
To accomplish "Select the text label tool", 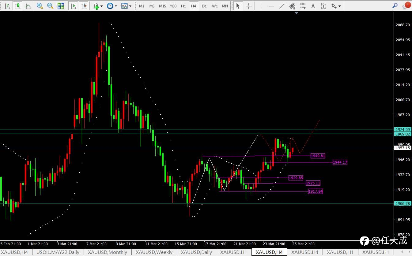I will [x=323, y=6].
